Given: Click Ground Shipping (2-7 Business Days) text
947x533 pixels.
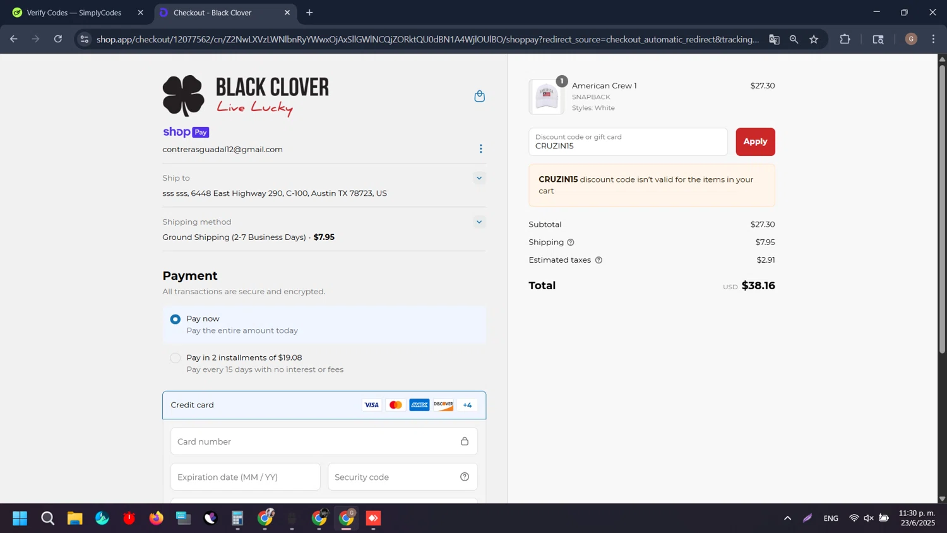Looking at the screenshot, I should (x=234, y=237).
